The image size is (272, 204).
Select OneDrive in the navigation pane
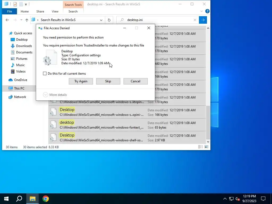18,80
